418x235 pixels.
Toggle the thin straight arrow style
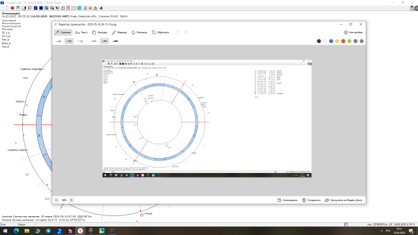pos(58,41)
